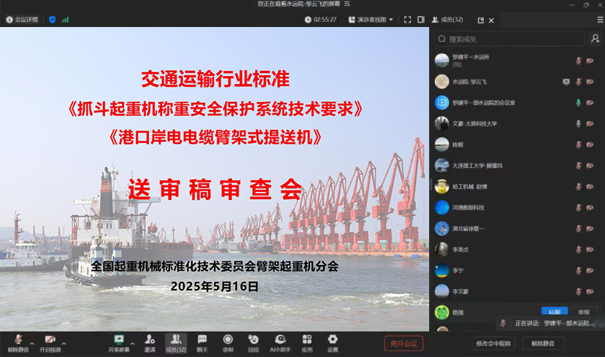Toggle camera icon for 大连理工大学 member
605x357 pixels.
tap(590, 166)
